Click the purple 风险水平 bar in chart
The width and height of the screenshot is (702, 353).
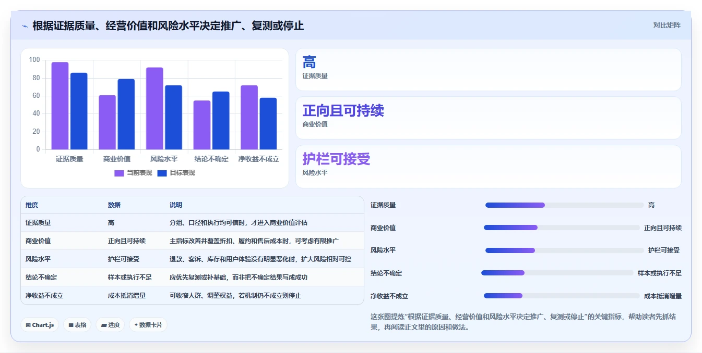pos(154,108)
